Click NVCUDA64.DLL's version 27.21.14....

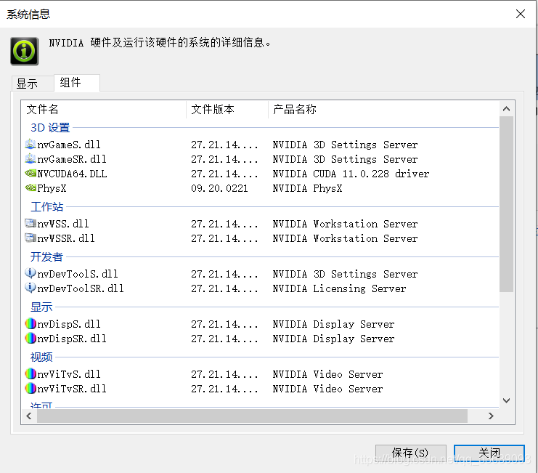[224, 174]
